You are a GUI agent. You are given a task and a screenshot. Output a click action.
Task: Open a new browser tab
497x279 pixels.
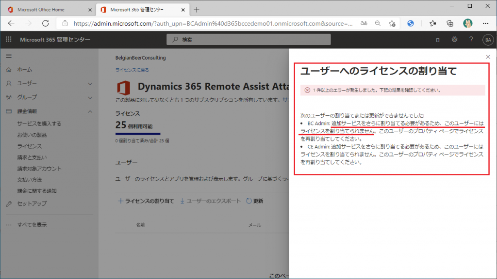[196, 9]
